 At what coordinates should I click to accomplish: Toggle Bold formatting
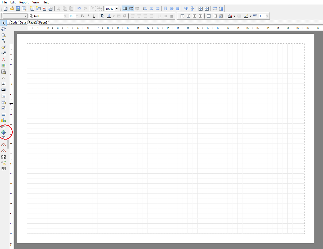click(82, 16)
